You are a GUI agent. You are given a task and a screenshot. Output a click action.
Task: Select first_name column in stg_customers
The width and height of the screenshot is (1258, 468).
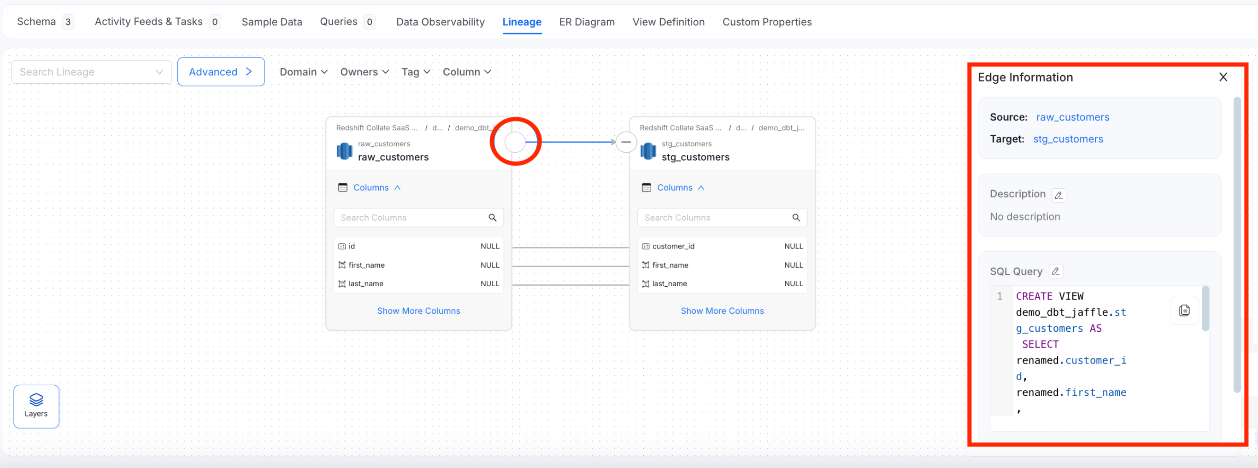tap(722, 265)
